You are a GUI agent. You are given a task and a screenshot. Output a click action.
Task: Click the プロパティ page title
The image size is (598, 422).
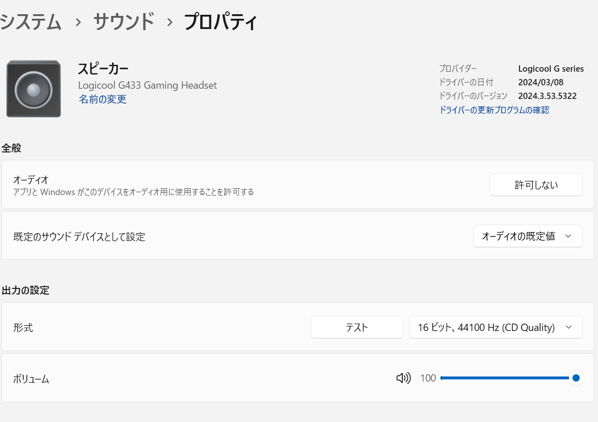point(221,22)
